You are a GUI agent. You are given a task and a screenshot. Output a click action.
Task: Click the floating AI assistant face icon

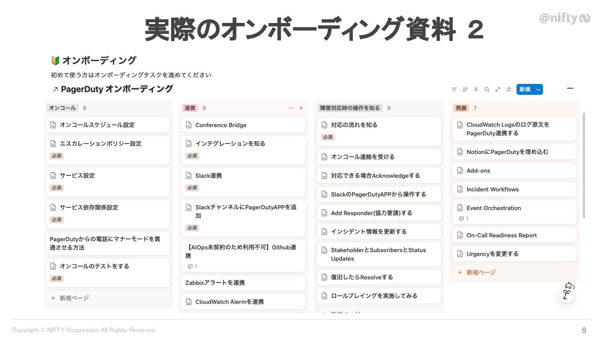(567, 294)
